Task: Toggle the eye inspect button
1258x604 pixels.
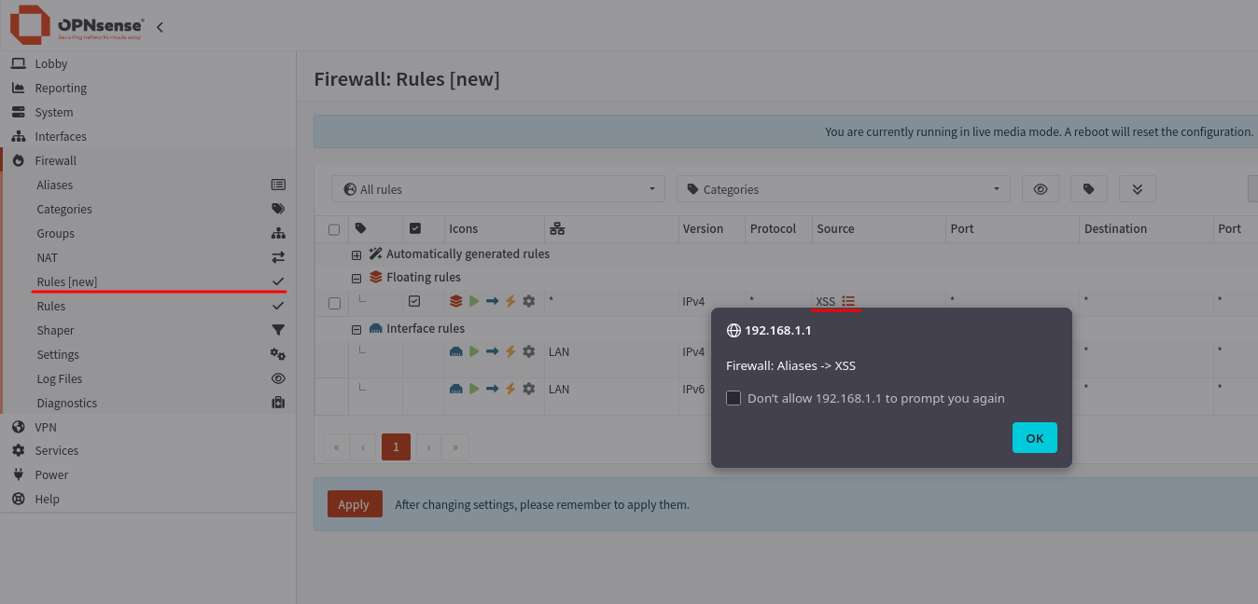Action: 1041,189
